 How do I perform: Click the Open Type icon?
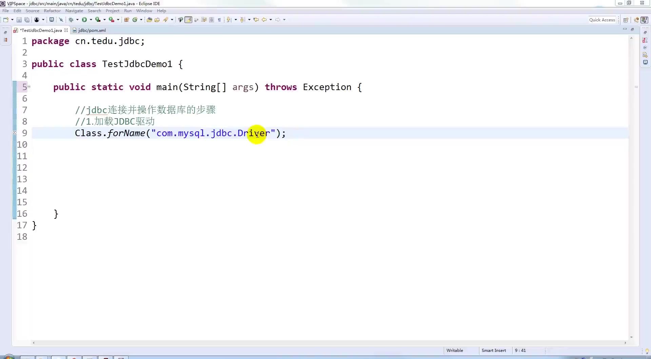[149, 20]
